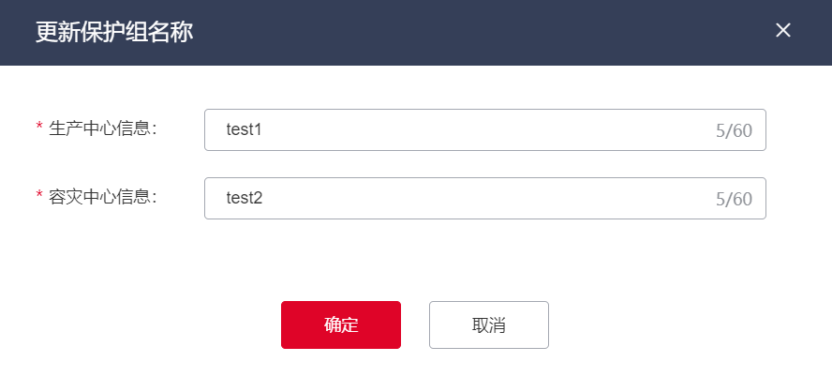Click the test1 text in the field
832x392 pixels.
(x=244, y=129)
